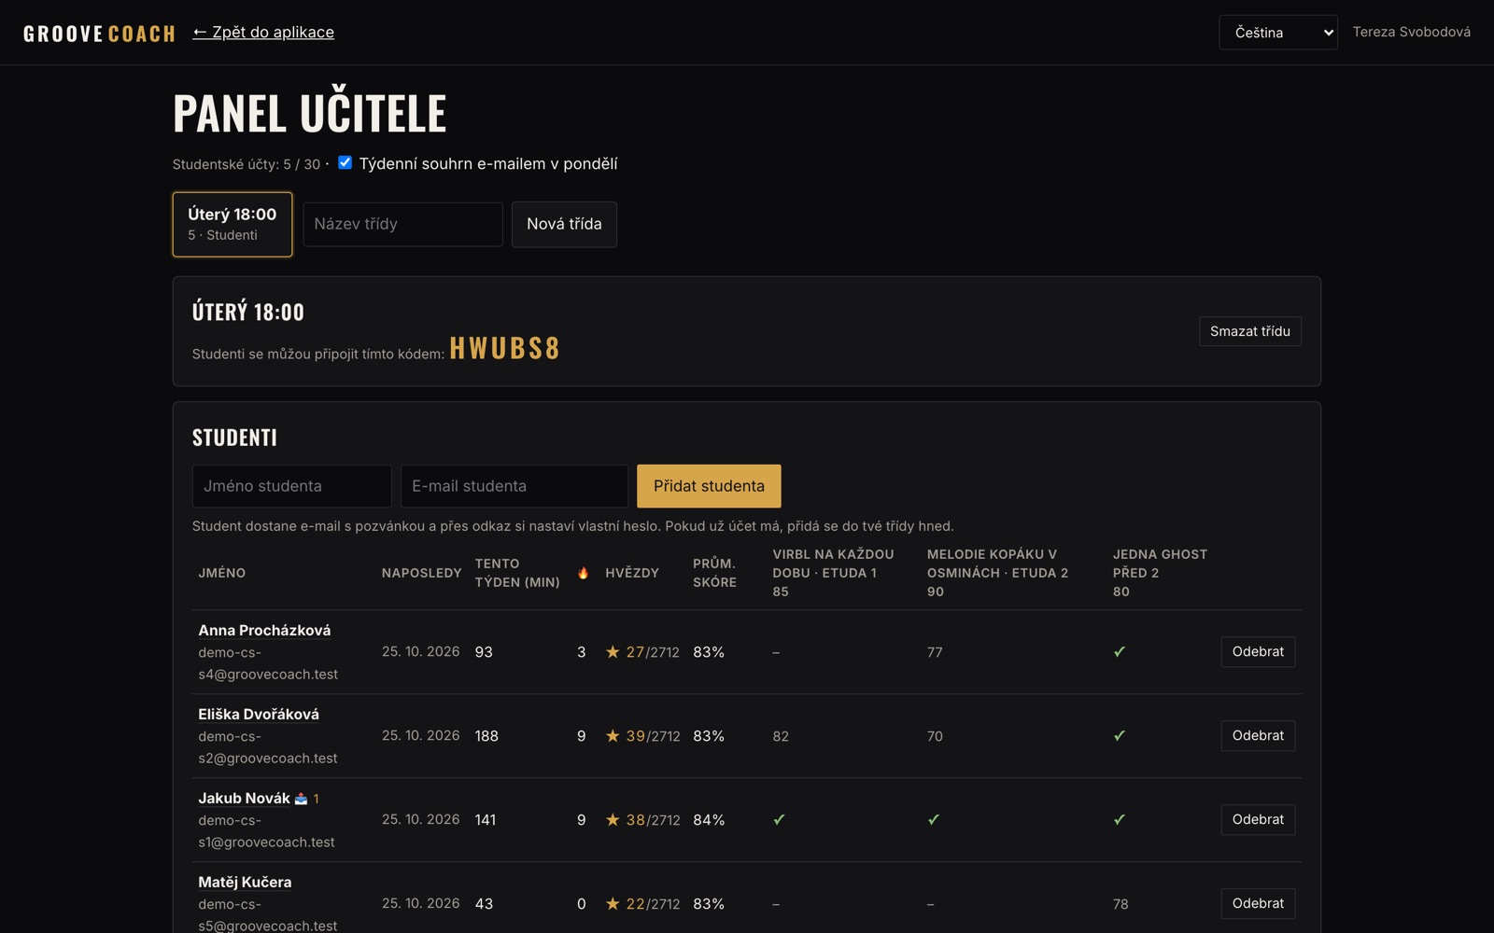Click the star icon in Anna Procházková's row
Image resolution: width=1494 pixels, height=933 pixels.
click(613, 652)
